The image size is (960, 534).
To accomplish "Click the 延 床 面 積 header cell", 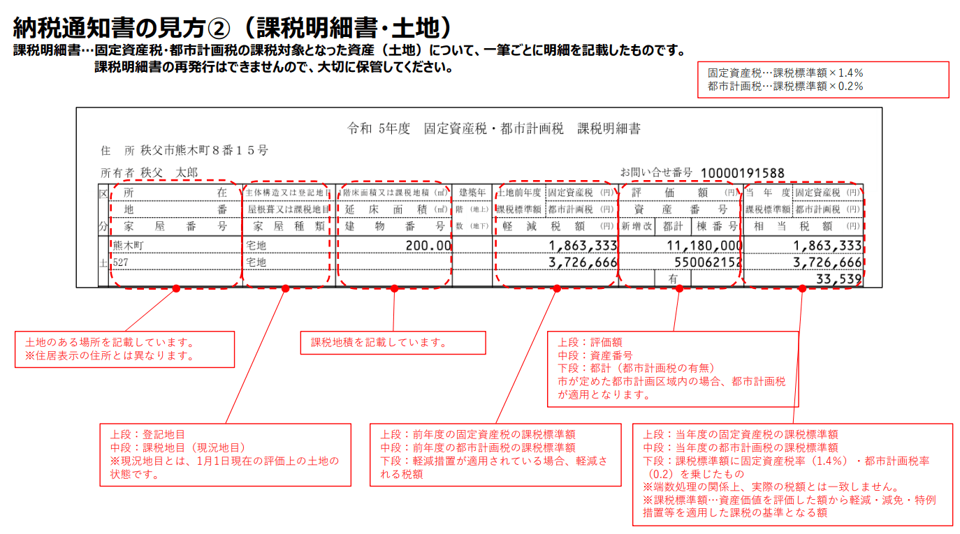I will 393,209.
